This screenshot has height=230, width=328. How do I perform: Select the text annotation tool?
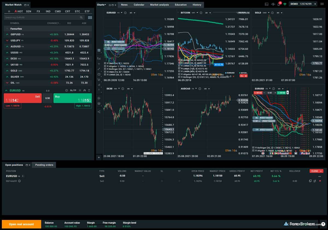tap(99, 90)
